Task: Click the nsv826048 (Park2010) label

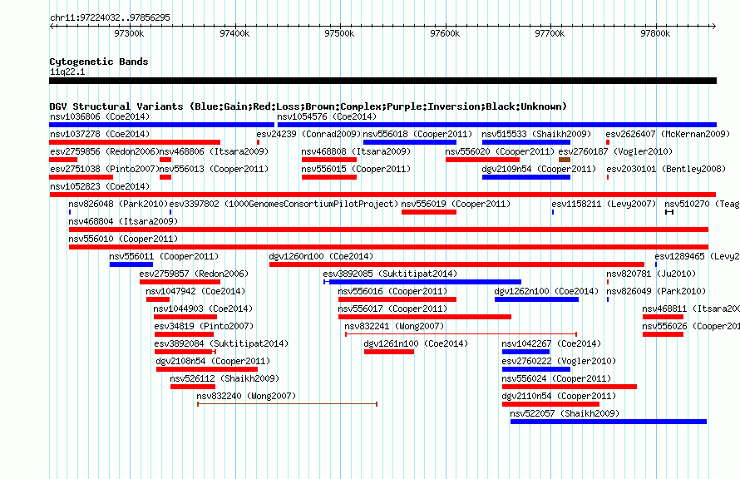Action: (x=118, y=204)
